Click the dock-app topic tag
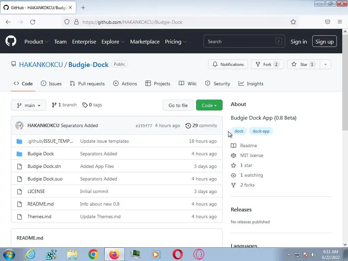This screenshot has height=261, width=348. (x=261, y=131)
